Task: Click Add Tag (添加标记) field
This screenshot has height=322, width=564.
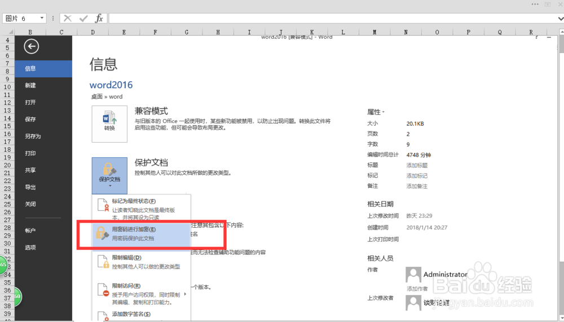Action: click(417, 175)
